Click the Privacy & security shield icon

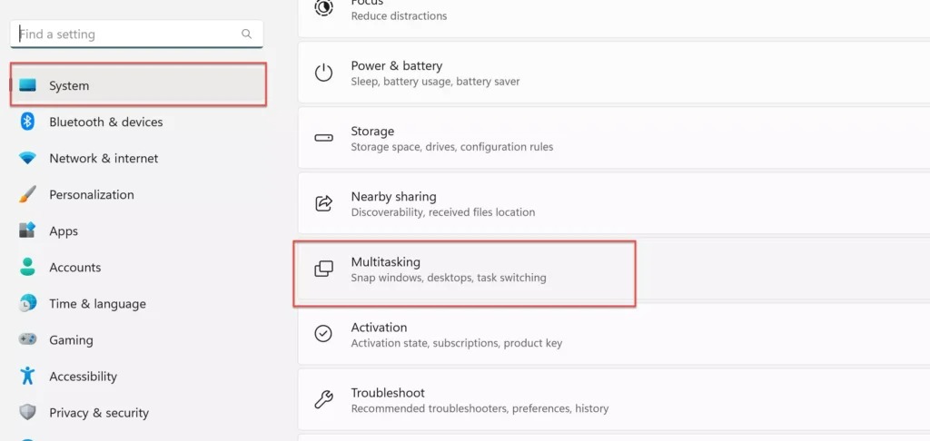(27, 412)
